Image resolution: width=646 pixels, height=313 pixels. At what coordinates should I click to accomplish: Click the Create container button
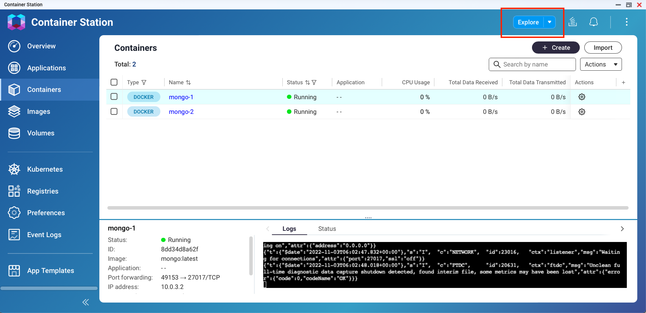(555, 48)
